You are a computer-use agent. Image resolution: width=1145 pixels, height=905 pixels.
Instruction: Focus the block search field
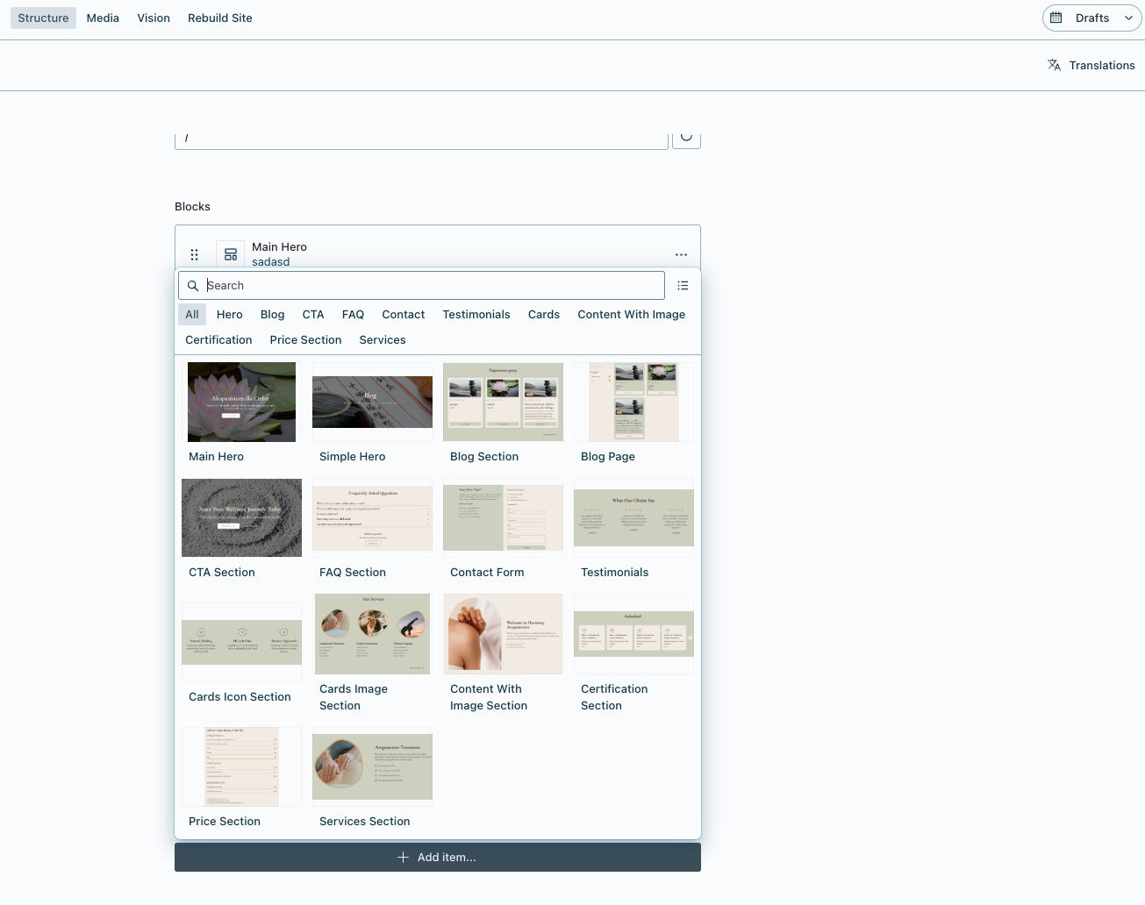433,286
